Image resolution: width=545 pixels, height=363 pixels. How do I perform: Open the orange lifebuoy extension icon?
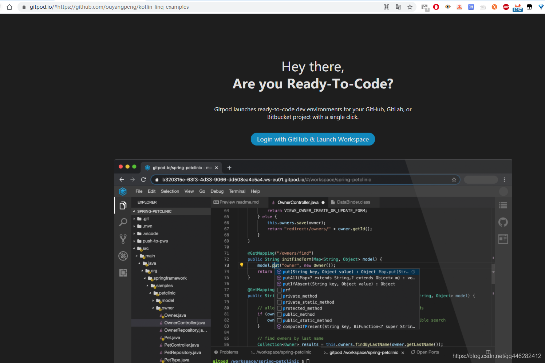coord(494,7)
